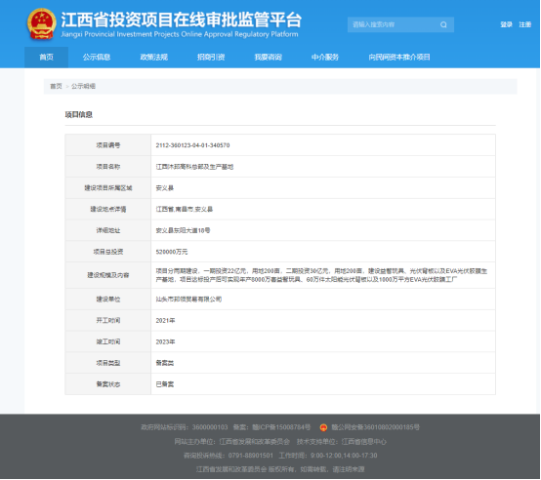Open the 公示信息 menu item

tap(97, 58)
